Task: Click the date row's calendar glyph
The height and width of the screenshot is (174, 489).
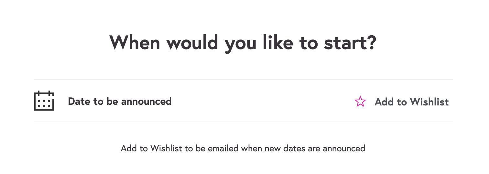Action: pos(44,101)
